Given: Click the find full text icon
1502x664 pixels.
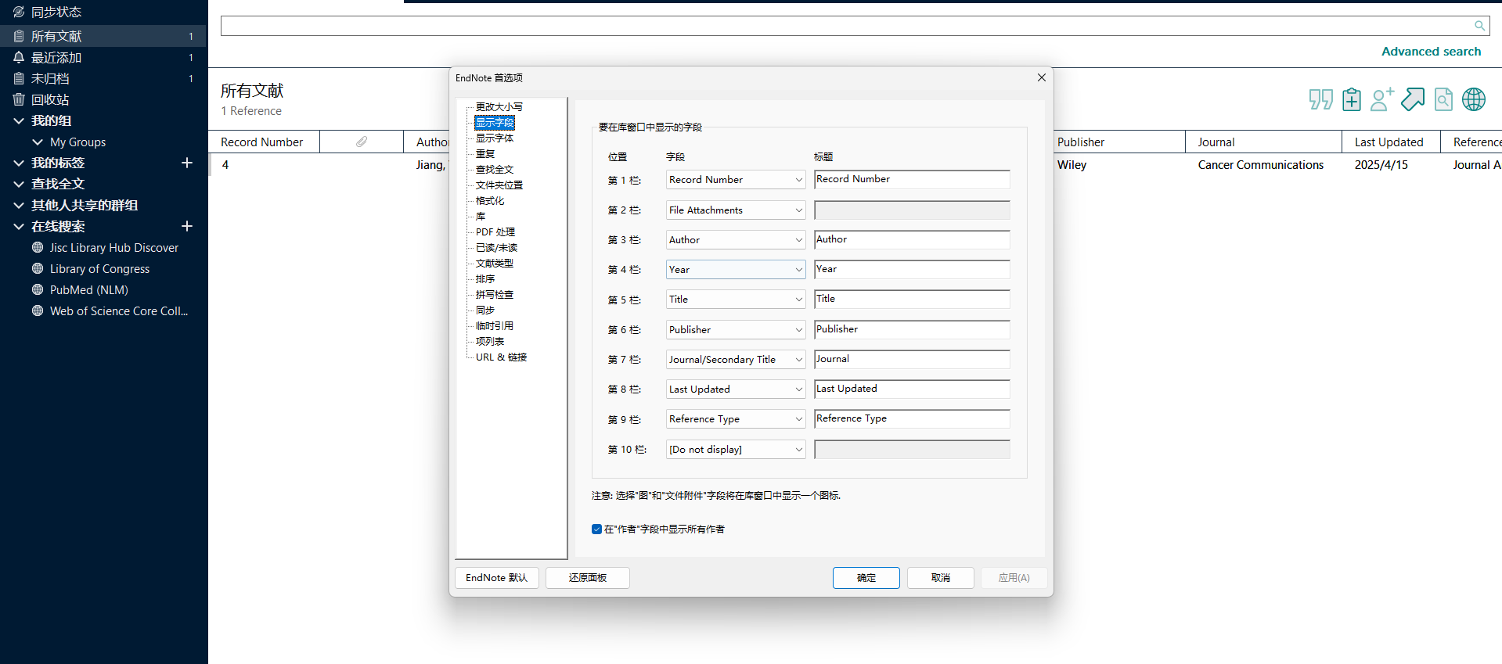Looking at the screenshot, I should tap(1443, 99).
